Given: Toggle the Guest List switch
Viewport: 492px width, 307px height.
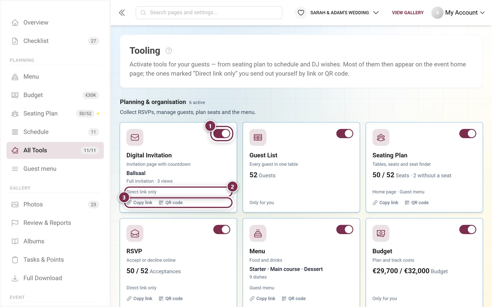Looking at the screenshot, I should coord(345,134).
